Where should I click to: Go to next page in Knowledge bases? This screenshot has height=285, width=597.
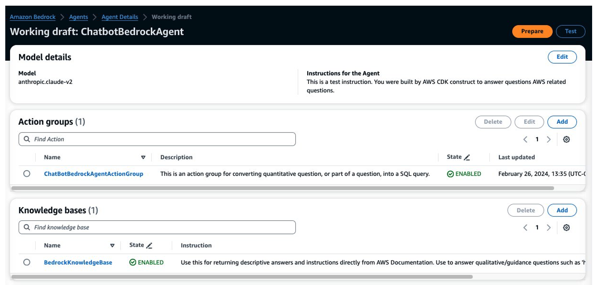coord(549,228)
